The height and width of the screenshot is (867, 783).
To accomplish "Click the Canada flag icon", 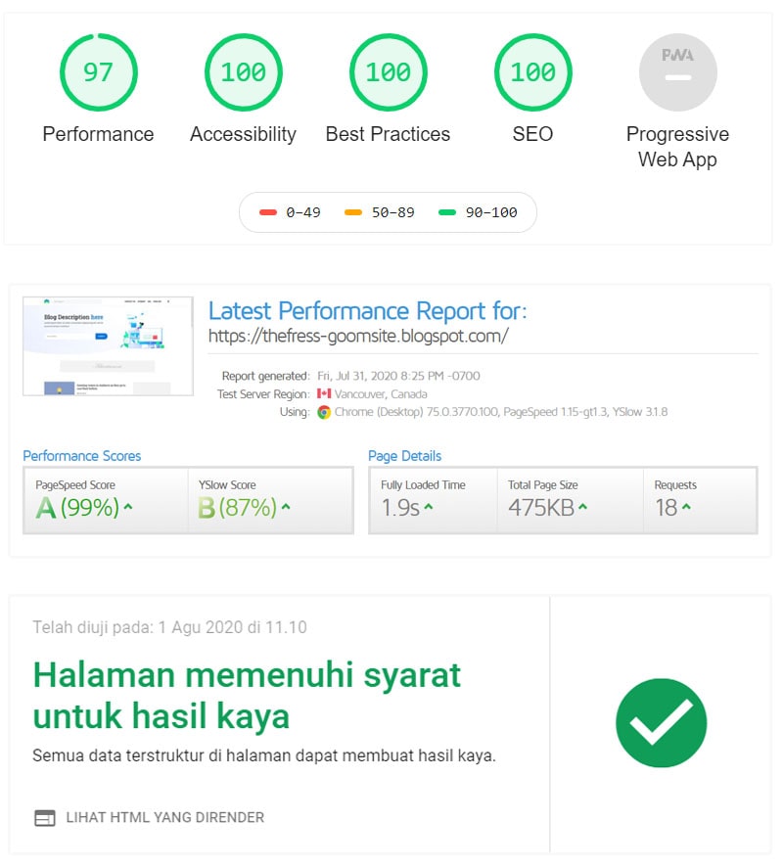I will click(324, 394).
